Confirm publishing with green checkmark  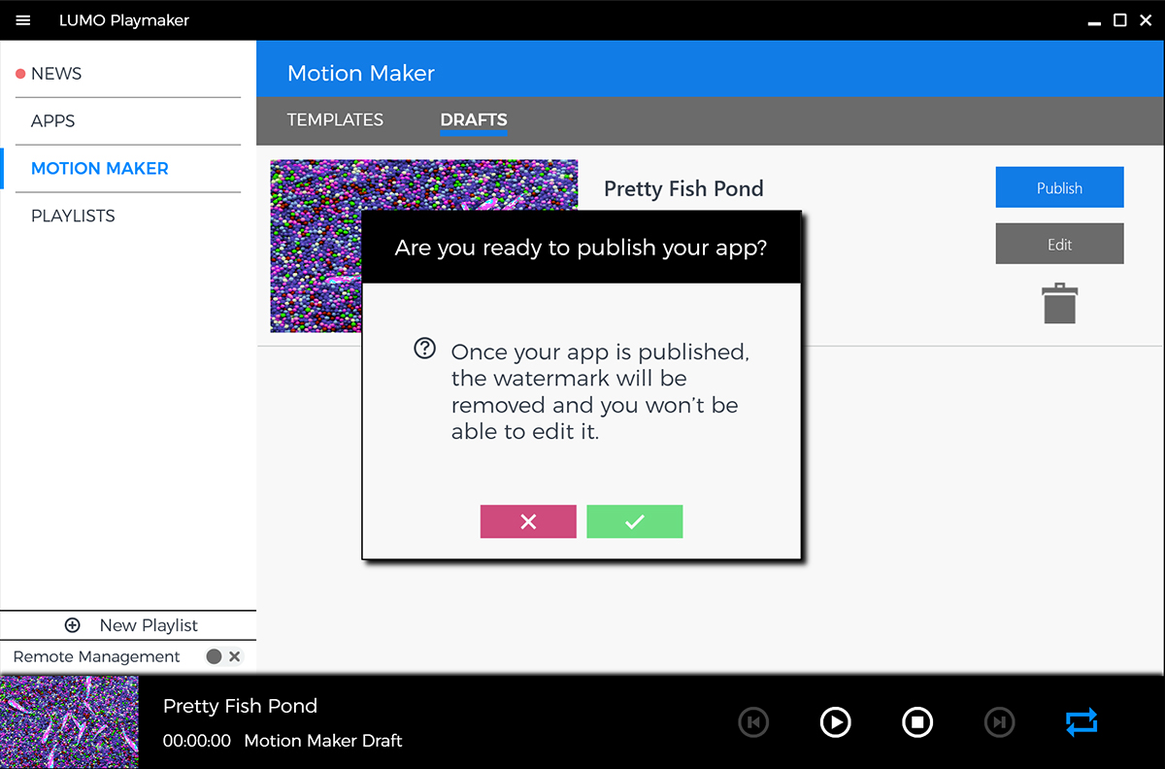635,521
